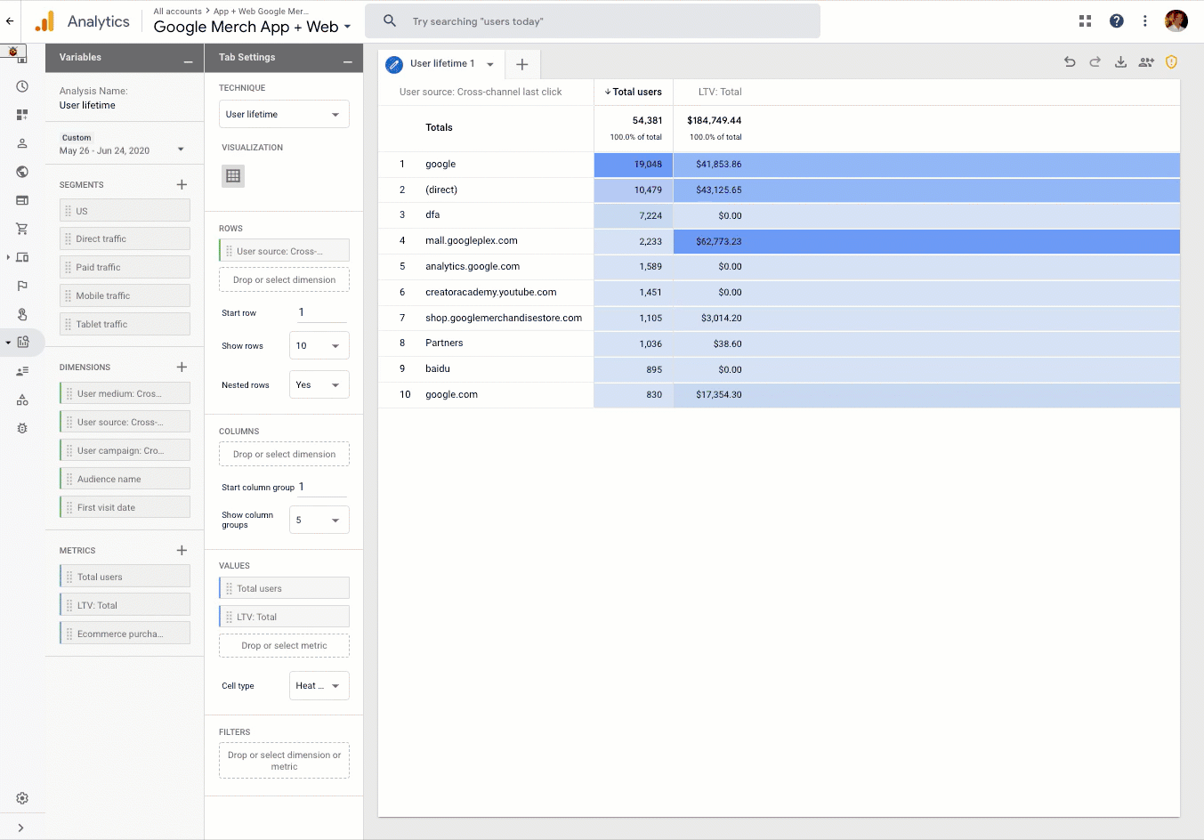
Task: Click the share analysis people icon
Action: (1146, 62)
